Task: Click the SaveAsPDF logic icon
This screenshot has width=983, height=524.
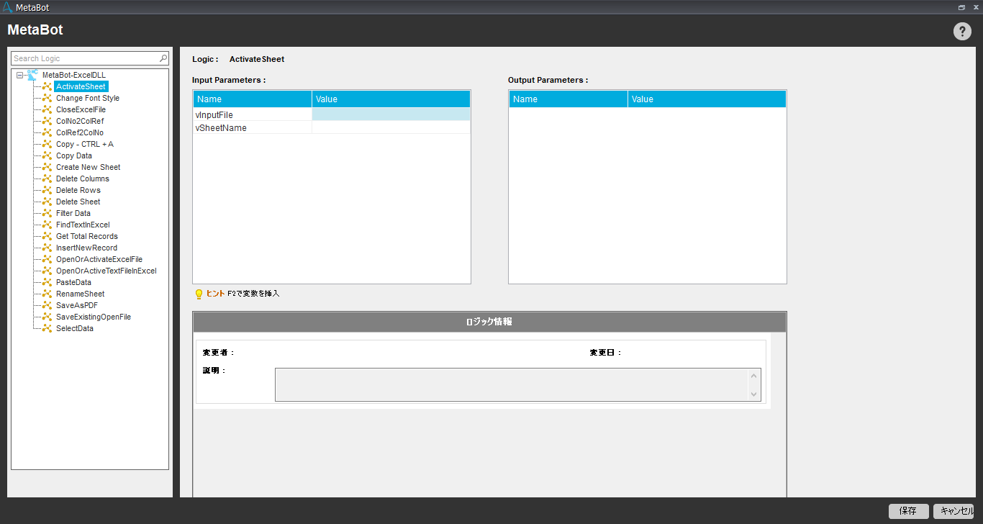Action: pyautogui.click(x=47, y=305)
